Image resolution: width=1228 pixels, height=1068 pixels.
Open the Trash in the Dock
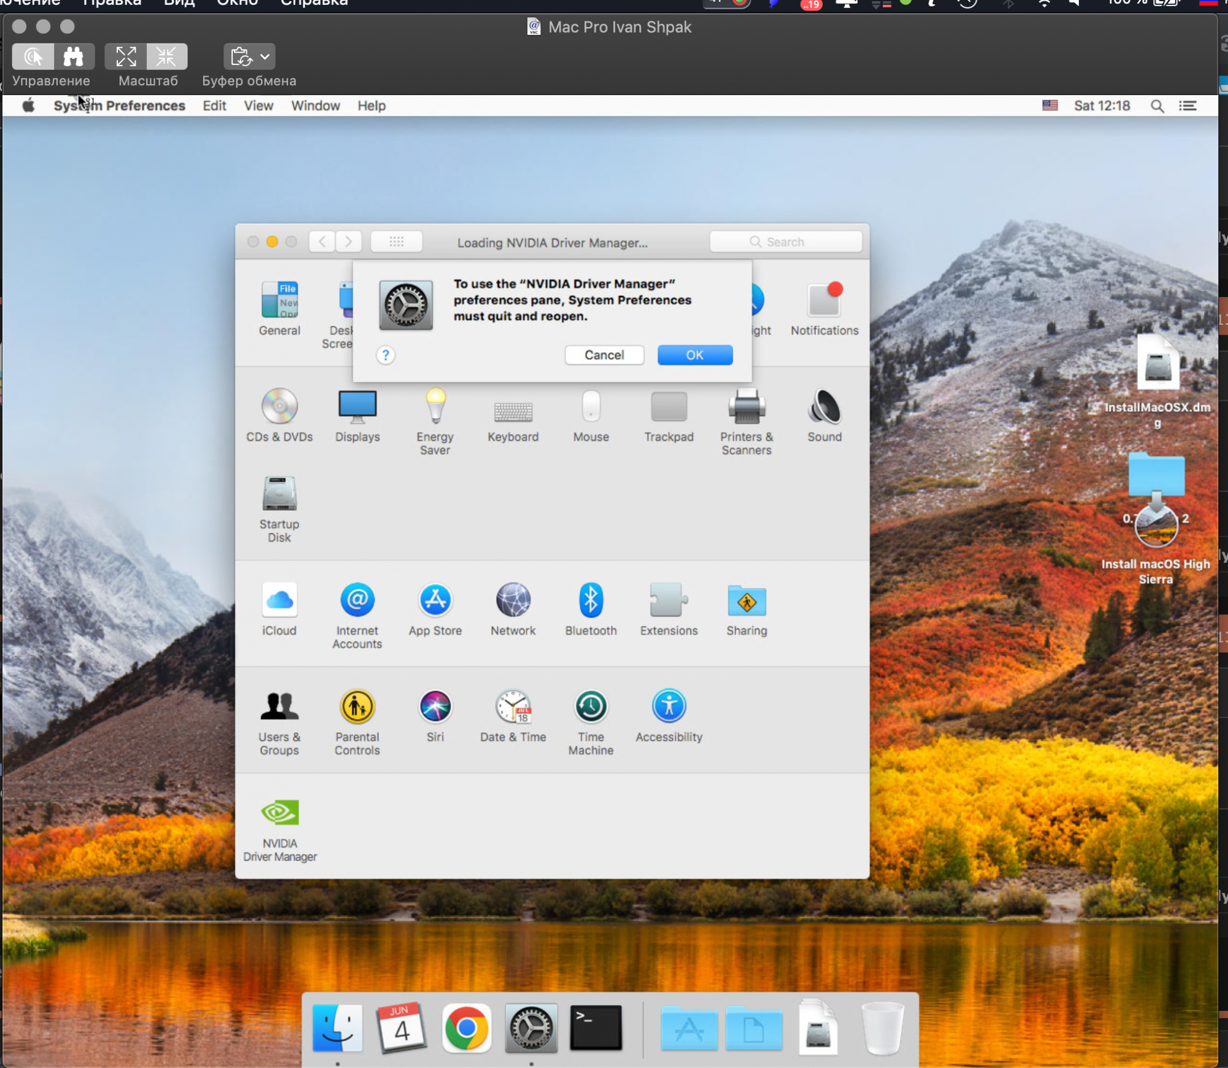882,1028
